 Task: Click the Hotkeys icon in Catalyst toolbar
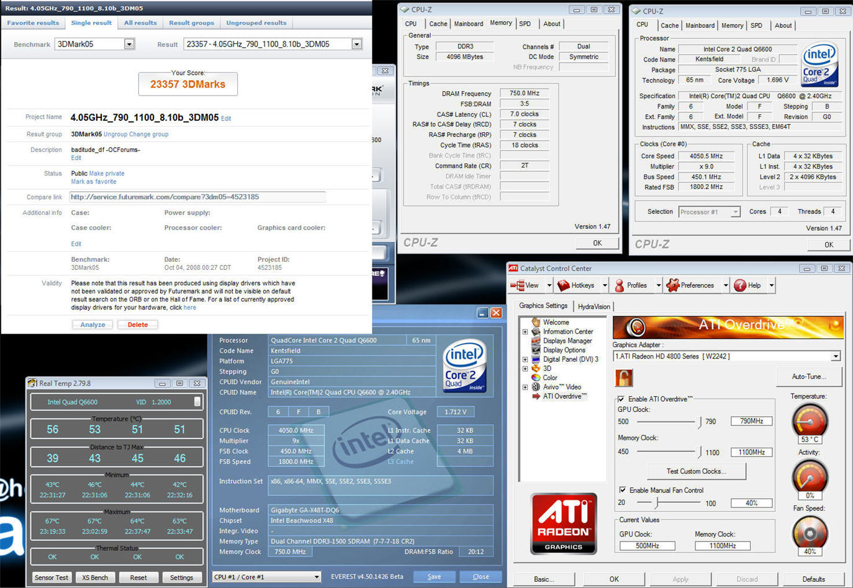click(x=564, y=285)
